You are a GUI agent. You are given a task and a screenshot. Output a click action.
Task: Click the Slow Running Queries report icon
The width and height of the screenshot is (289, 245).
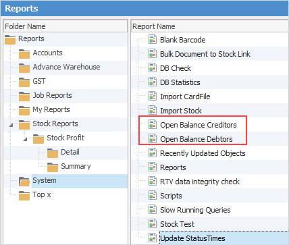[x=153, y=210]
